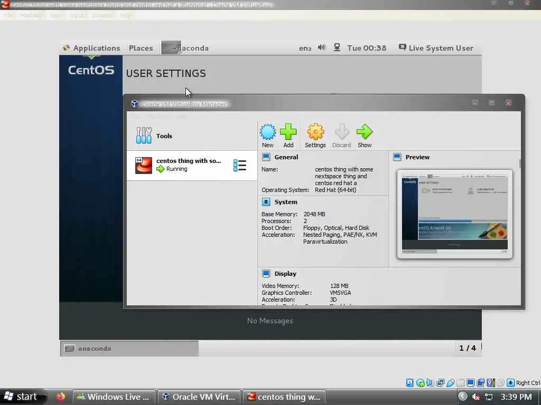The height and width of the screenshot is (405, 541).
Task: Click the network adapters status icon
Action: tap(440, 383)
